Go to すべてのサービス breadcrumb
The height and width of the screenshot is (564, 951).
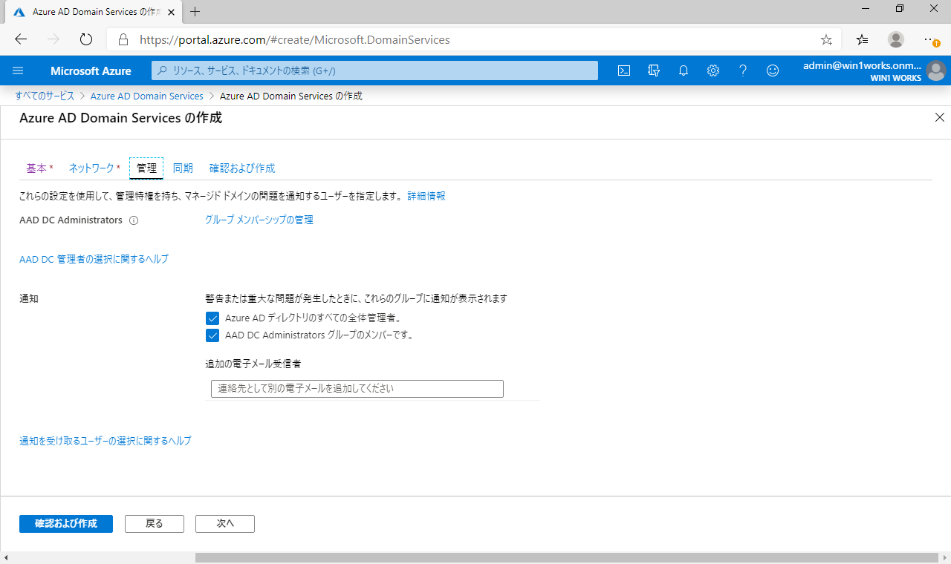tap(45, 96)
